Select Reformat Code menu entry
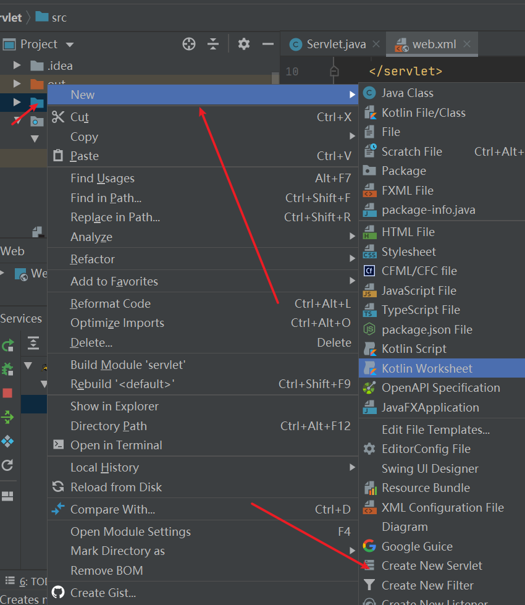This screenshot has height=605, width=525. [x=203, y=303]
